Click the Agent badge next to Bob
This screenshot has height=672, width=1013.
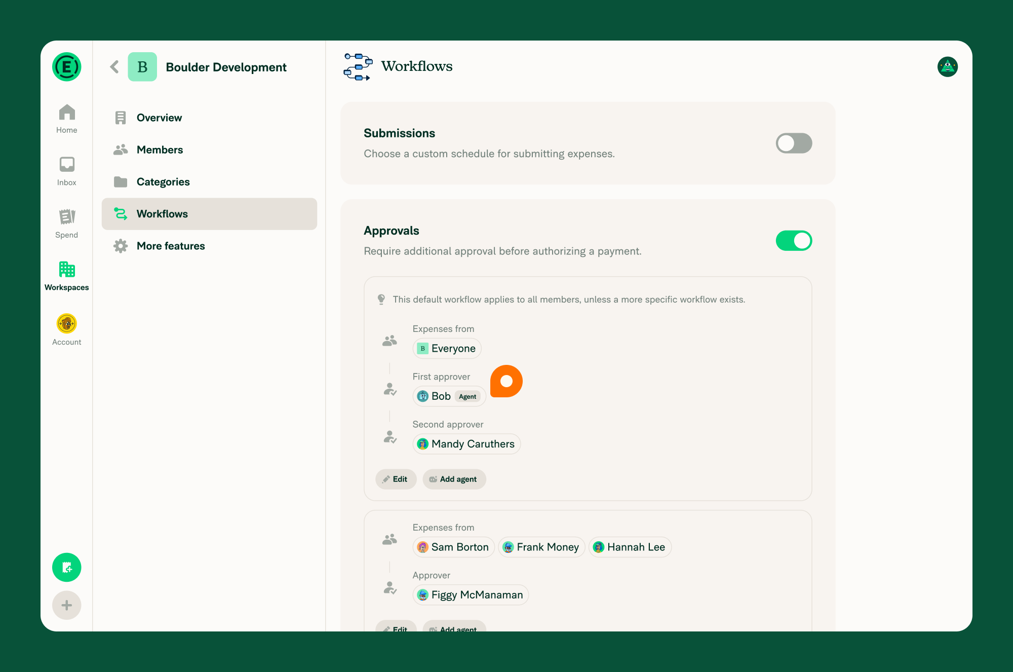pos(467,397)
